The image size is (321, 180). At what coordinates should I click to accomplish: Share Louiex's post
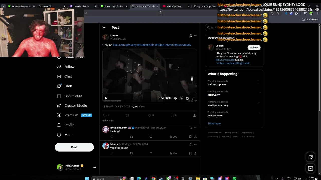point(194,115)
